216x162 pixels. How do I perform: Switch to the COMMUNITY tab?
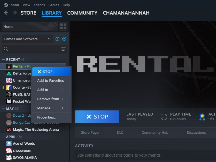pyautogui.click(x=82, y=13)
